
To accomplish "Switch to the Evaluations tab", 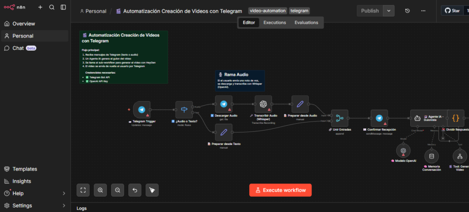I will [x=306, y=22].
